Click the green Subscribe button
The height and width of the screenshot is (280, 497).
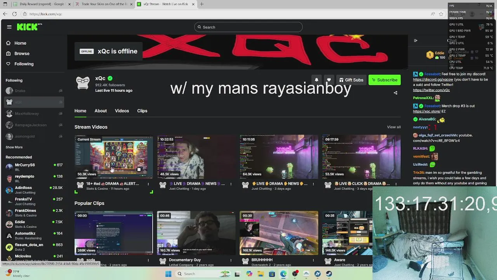click(384, 80)
